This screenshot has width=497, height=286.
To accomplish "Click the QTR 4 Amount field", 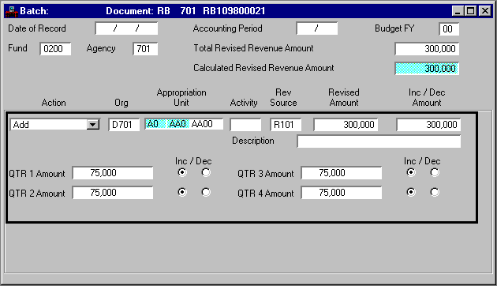I will (342, 193).
